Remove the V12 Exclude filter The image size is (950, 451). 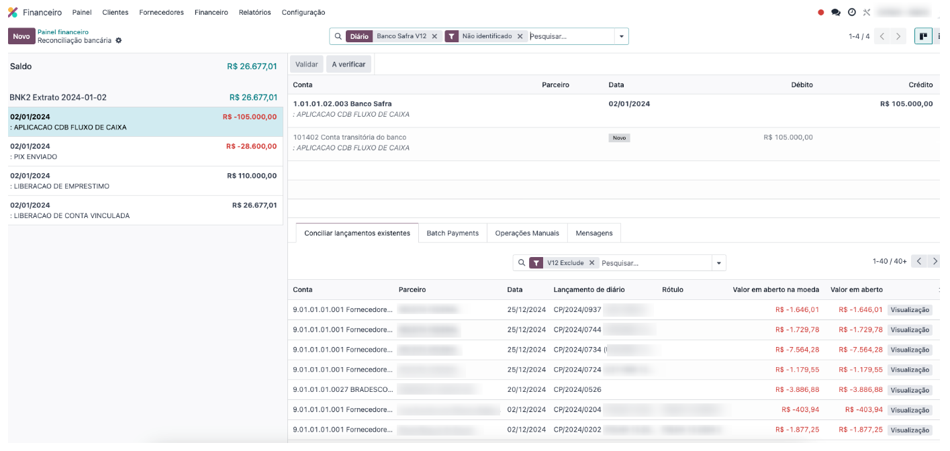coord(591,263)
